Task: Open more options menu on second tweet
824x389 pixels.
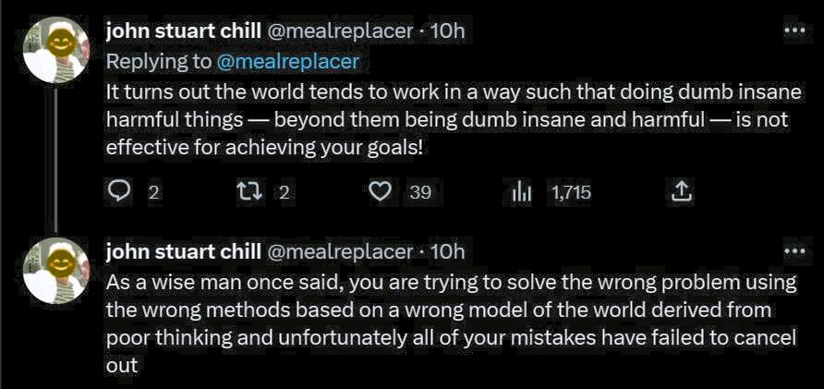Action: (x=794, y=251)
